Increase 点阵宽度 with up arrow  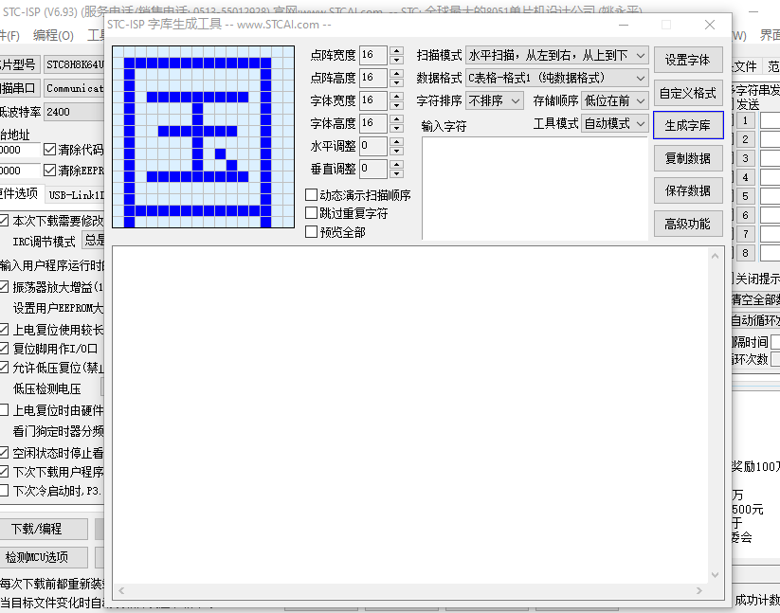point(396,51)
